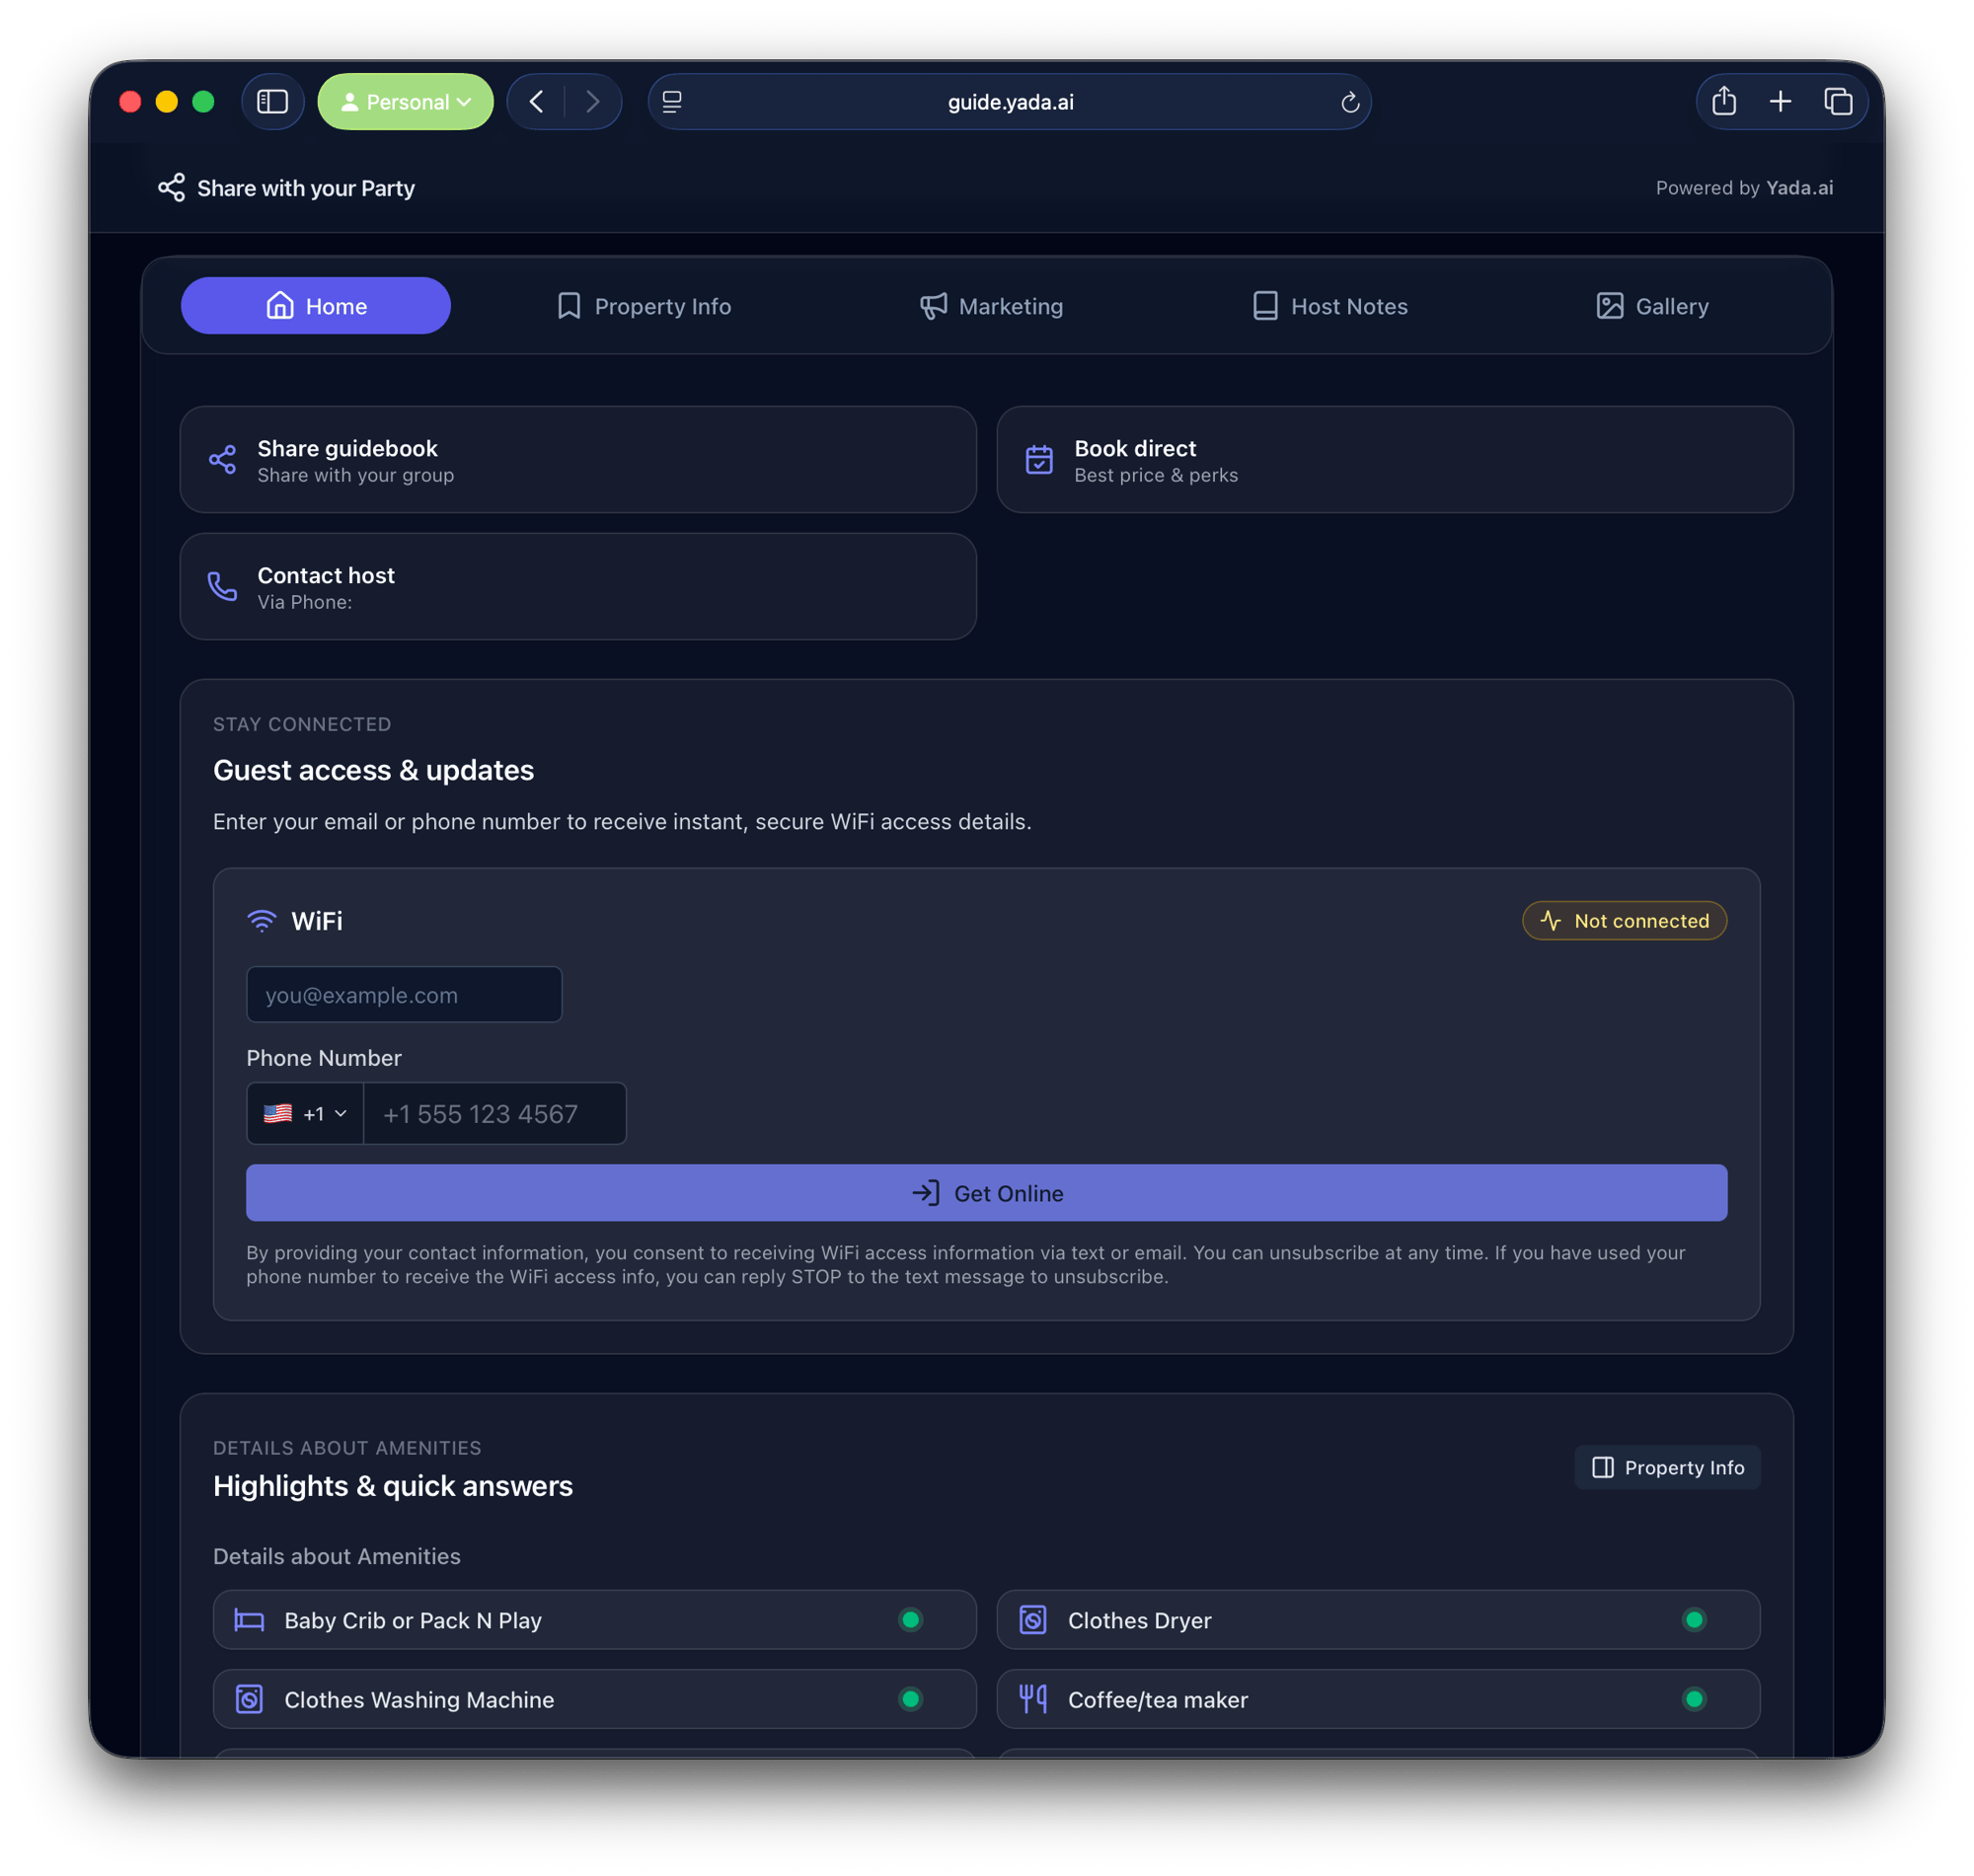Click the browser sidebar toggle icon
1974x1876 pixels.
[272, 102]
